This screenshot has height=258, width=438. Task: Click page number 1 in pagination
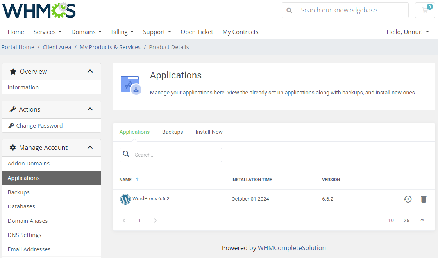139,221
